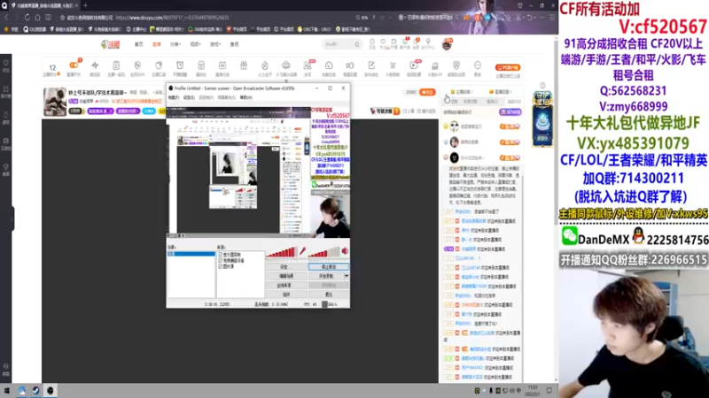The width and height of the screenshot is (709, 398).
Task: Click the browser forward arrow
Action: [16, 18]
